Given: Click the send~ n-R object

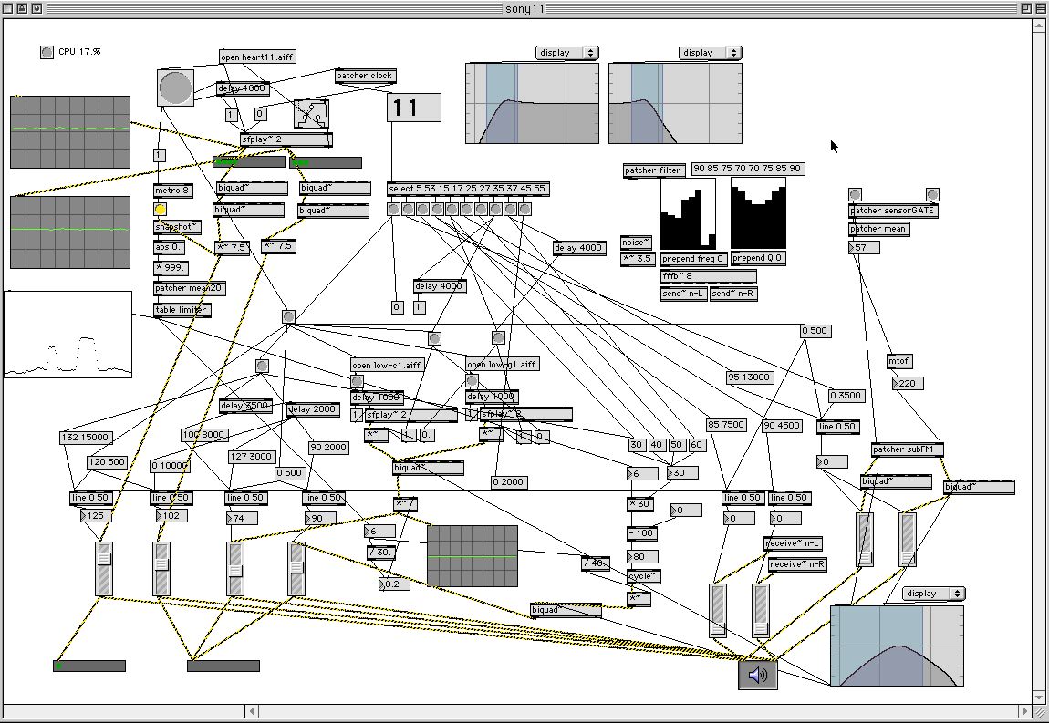Looking at the screenshot, I should click(x=734, y=294).
